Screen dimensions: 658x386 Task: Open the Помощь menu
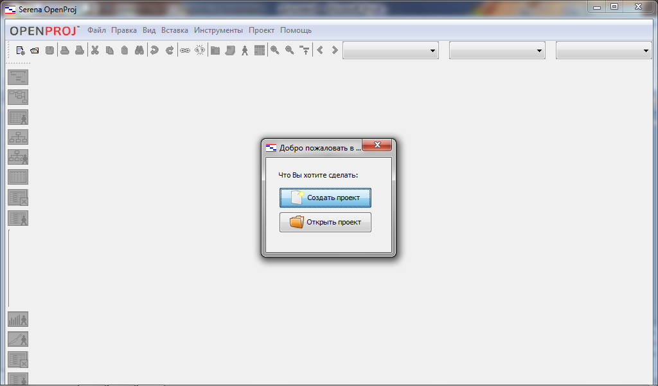tap(296, 30)
